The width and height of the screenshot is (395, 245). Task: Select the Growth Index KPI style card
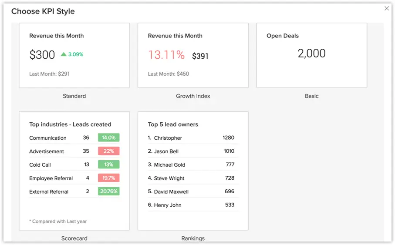coord(193,56)
